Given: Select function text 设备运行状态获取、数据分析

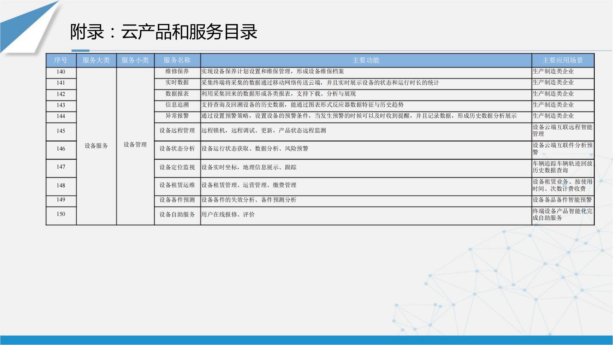Looking at the screenshot, I should (x=240, y=149).
